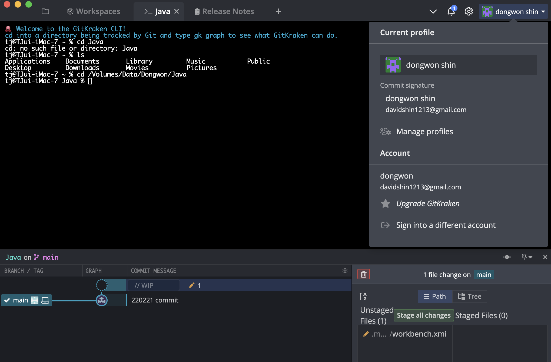Viewport: 551px width, 362px height.
Task: Open notifications bell
Action: 451,11
